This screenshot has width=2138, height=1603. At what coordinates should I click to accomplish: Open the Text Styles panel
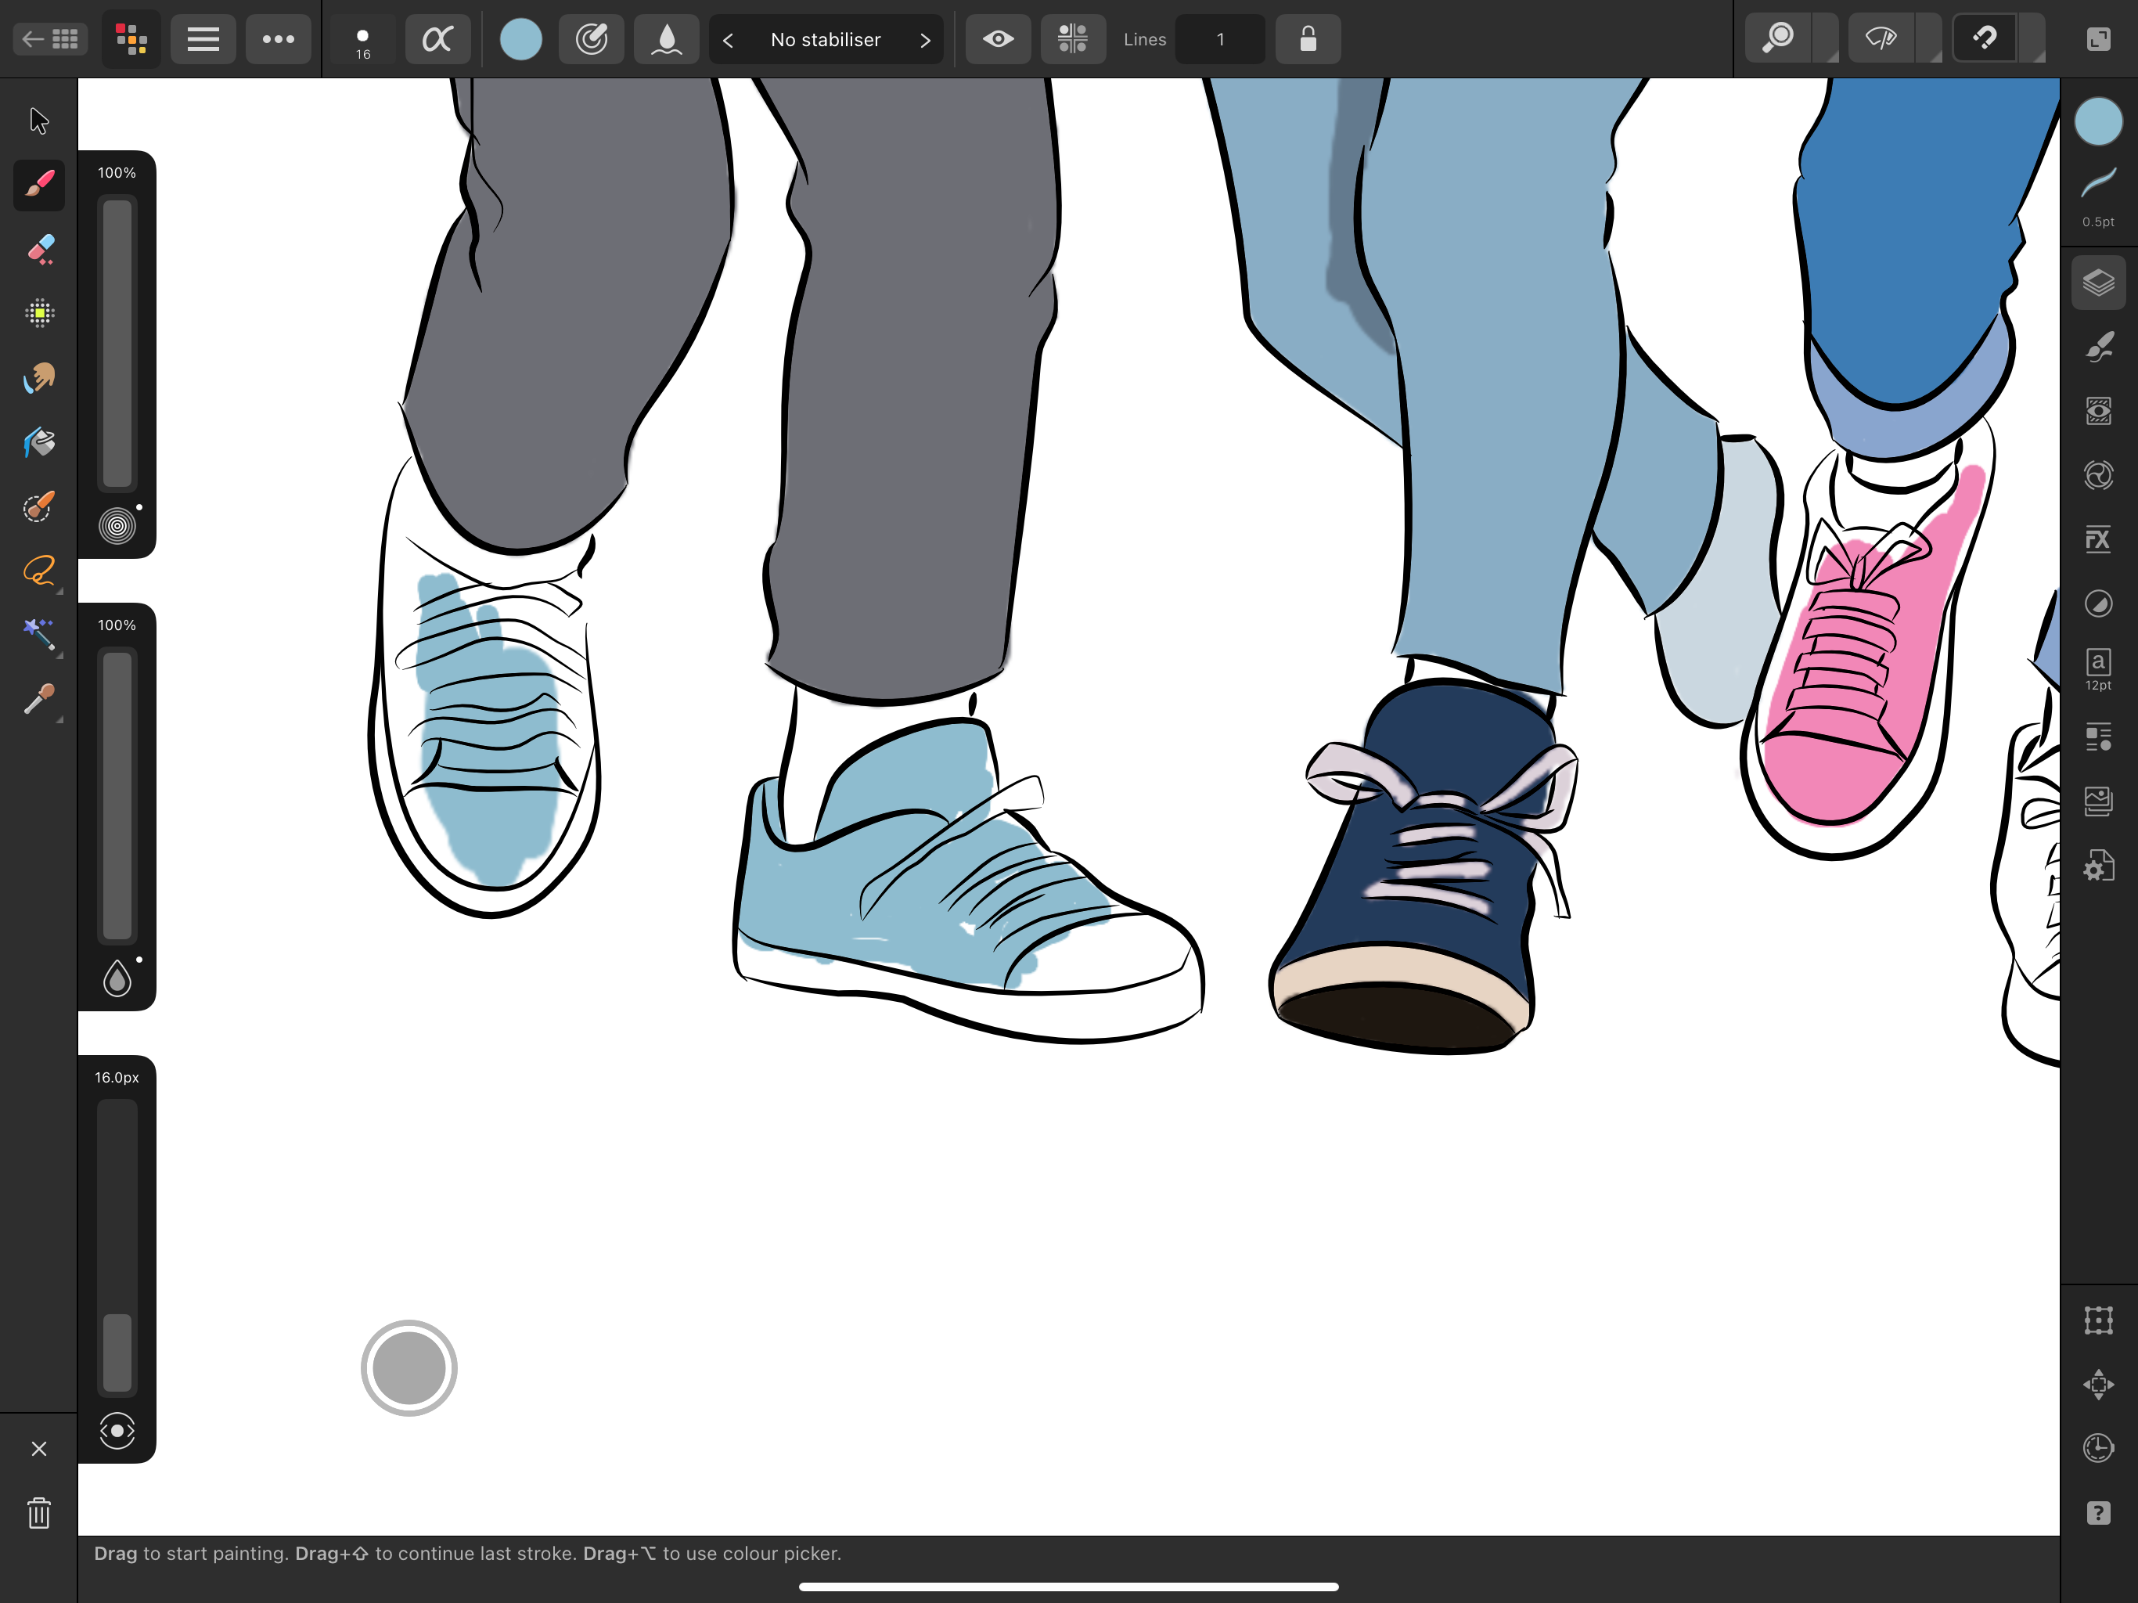2097,737
